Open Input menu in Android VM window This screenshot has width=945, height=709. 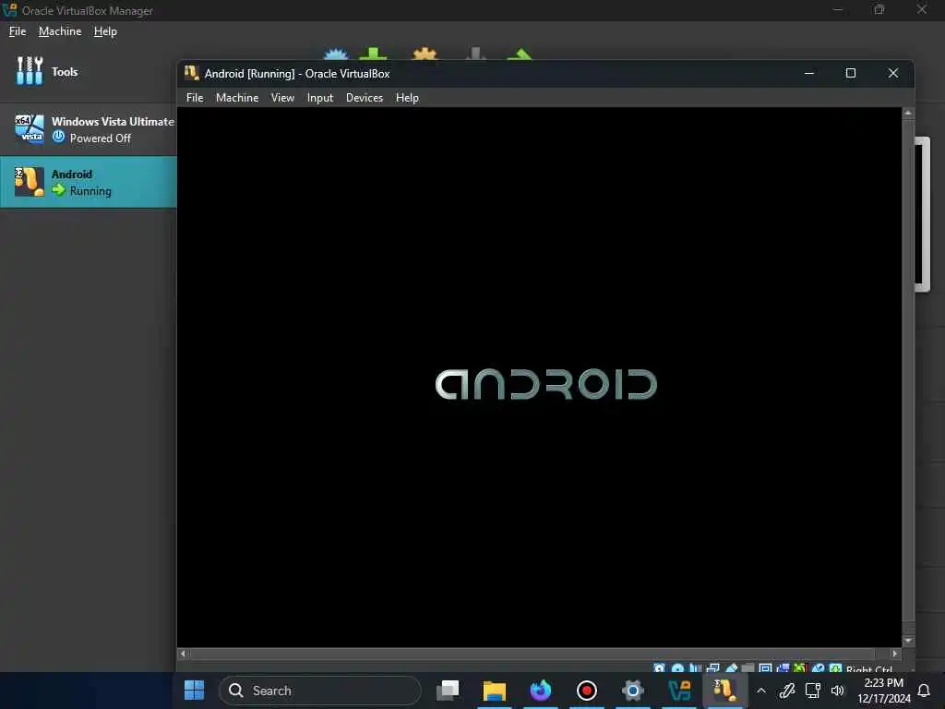(320, 98)
